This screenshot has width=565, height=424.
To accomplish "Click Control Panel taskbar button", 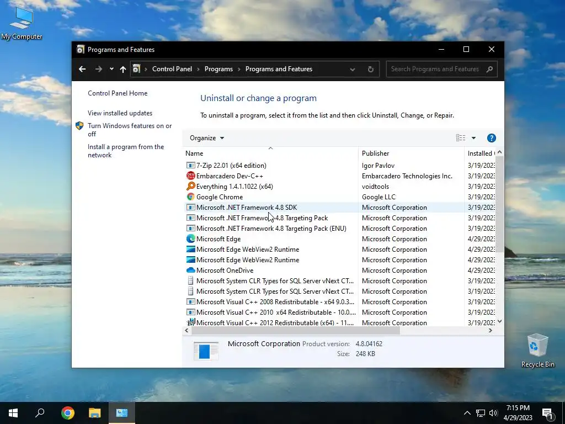I will (122, 413).
